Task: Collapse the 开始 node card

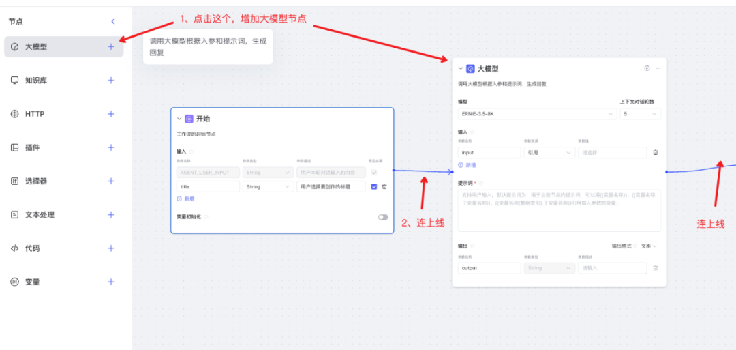Action: pos(179,119)
